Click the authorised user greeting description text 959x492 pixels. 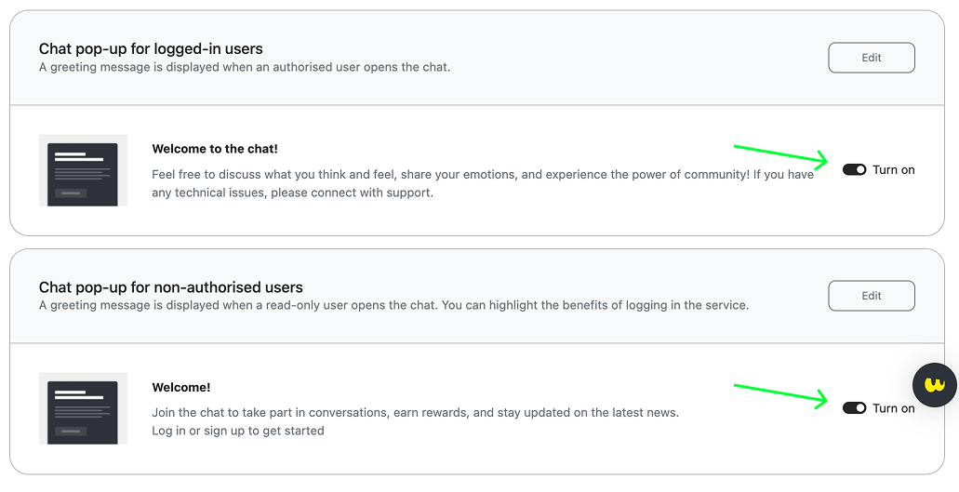click(x=245, y=67)
